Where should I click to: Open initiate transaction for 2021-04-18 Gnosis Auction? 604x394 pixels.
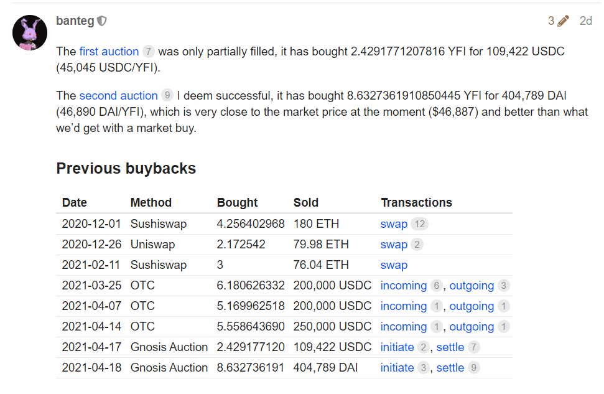[397, 368]
